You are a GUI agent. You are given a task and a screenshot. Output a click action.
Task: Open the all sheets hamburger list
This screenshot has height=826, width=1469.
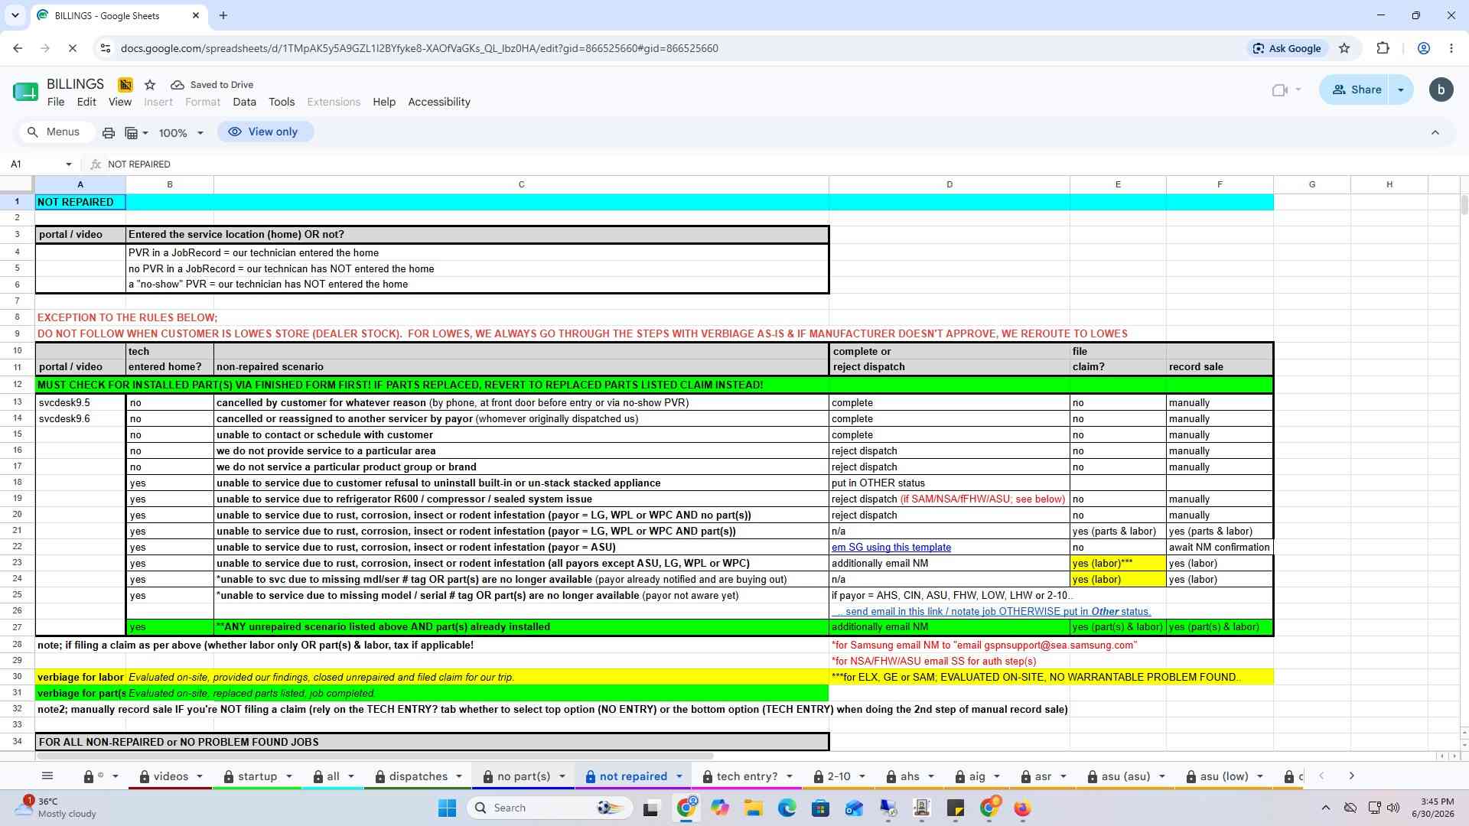[47, 776]
